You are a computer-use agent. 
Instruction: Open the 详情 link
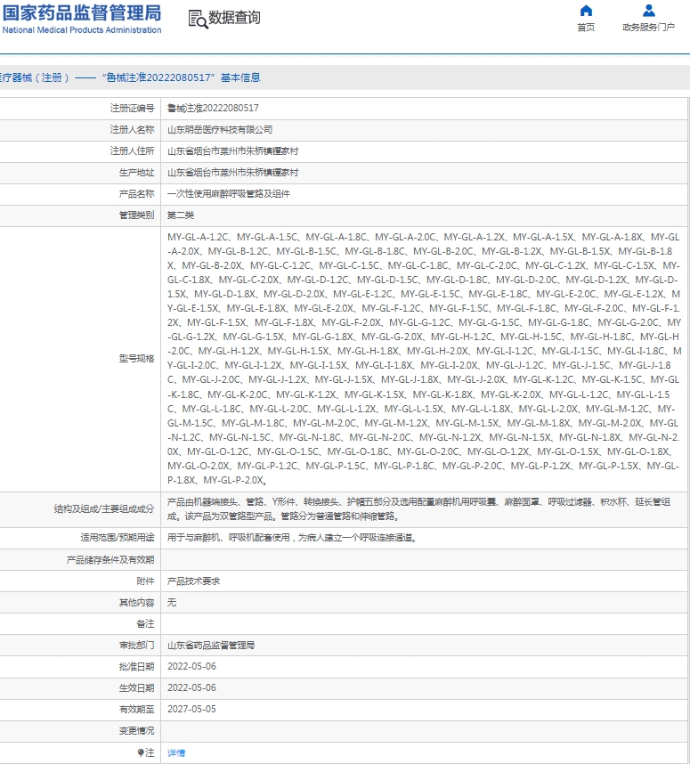(176, 752)
